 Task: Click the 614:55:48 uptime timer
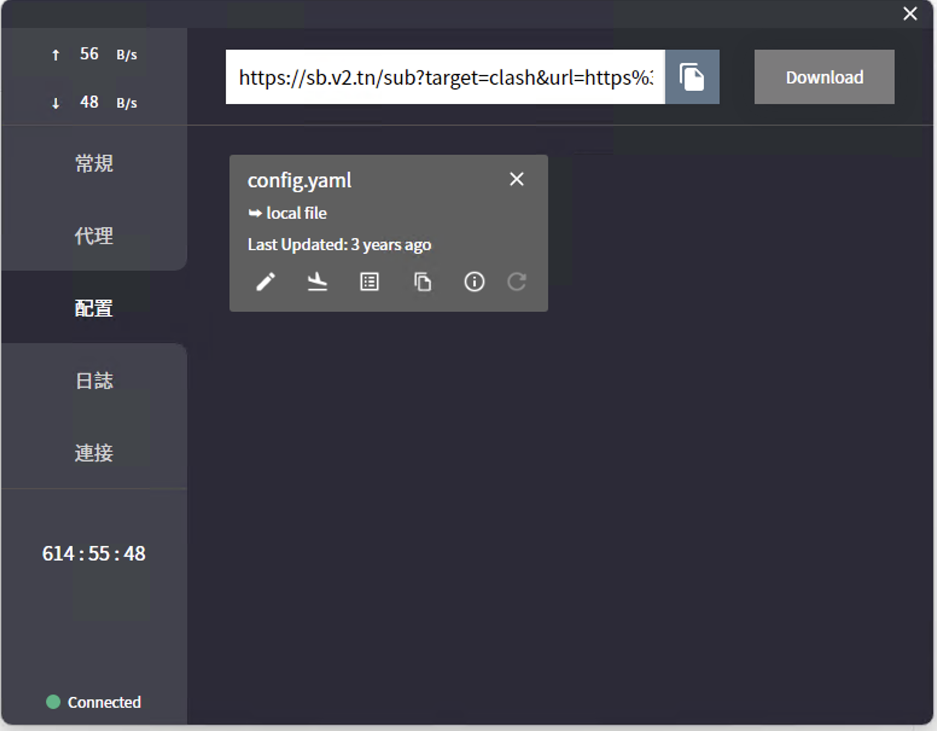pos(94,553)
